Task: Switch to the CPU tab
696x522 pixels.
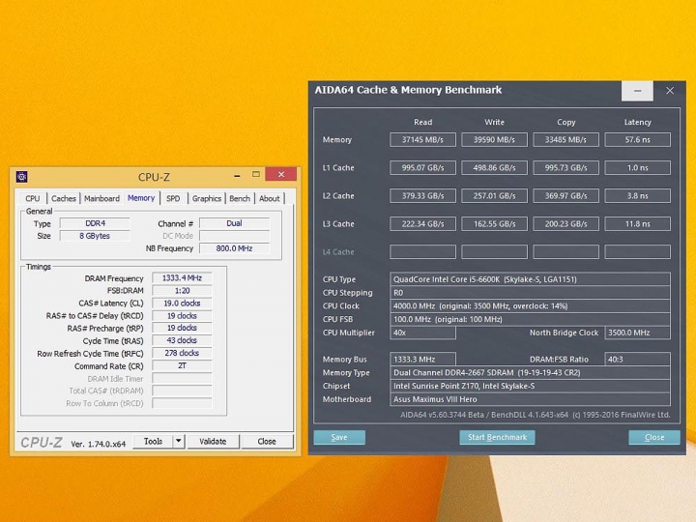Action: 33,198
